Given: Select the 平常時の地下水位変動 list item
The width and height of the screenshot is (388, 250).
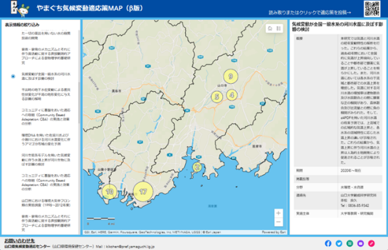Looking at the screenshot, I should tap(46, 94).
